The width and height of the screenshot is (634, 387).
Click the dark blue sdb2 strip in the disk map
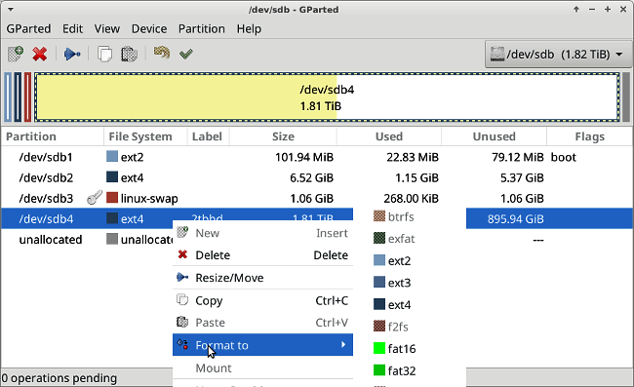click(18, 97)
